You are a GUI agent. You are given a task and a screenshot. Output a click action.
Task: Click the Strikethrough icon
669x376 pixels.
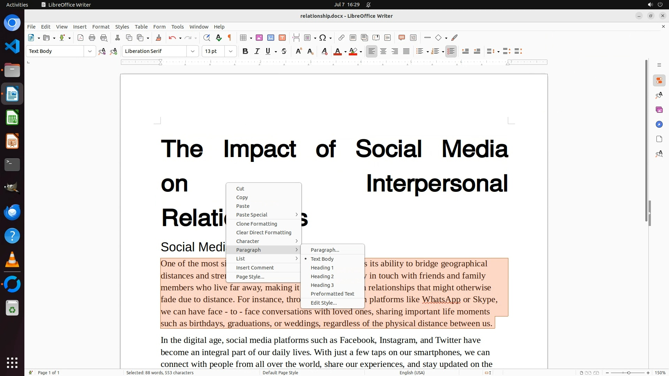click(284, 51)
